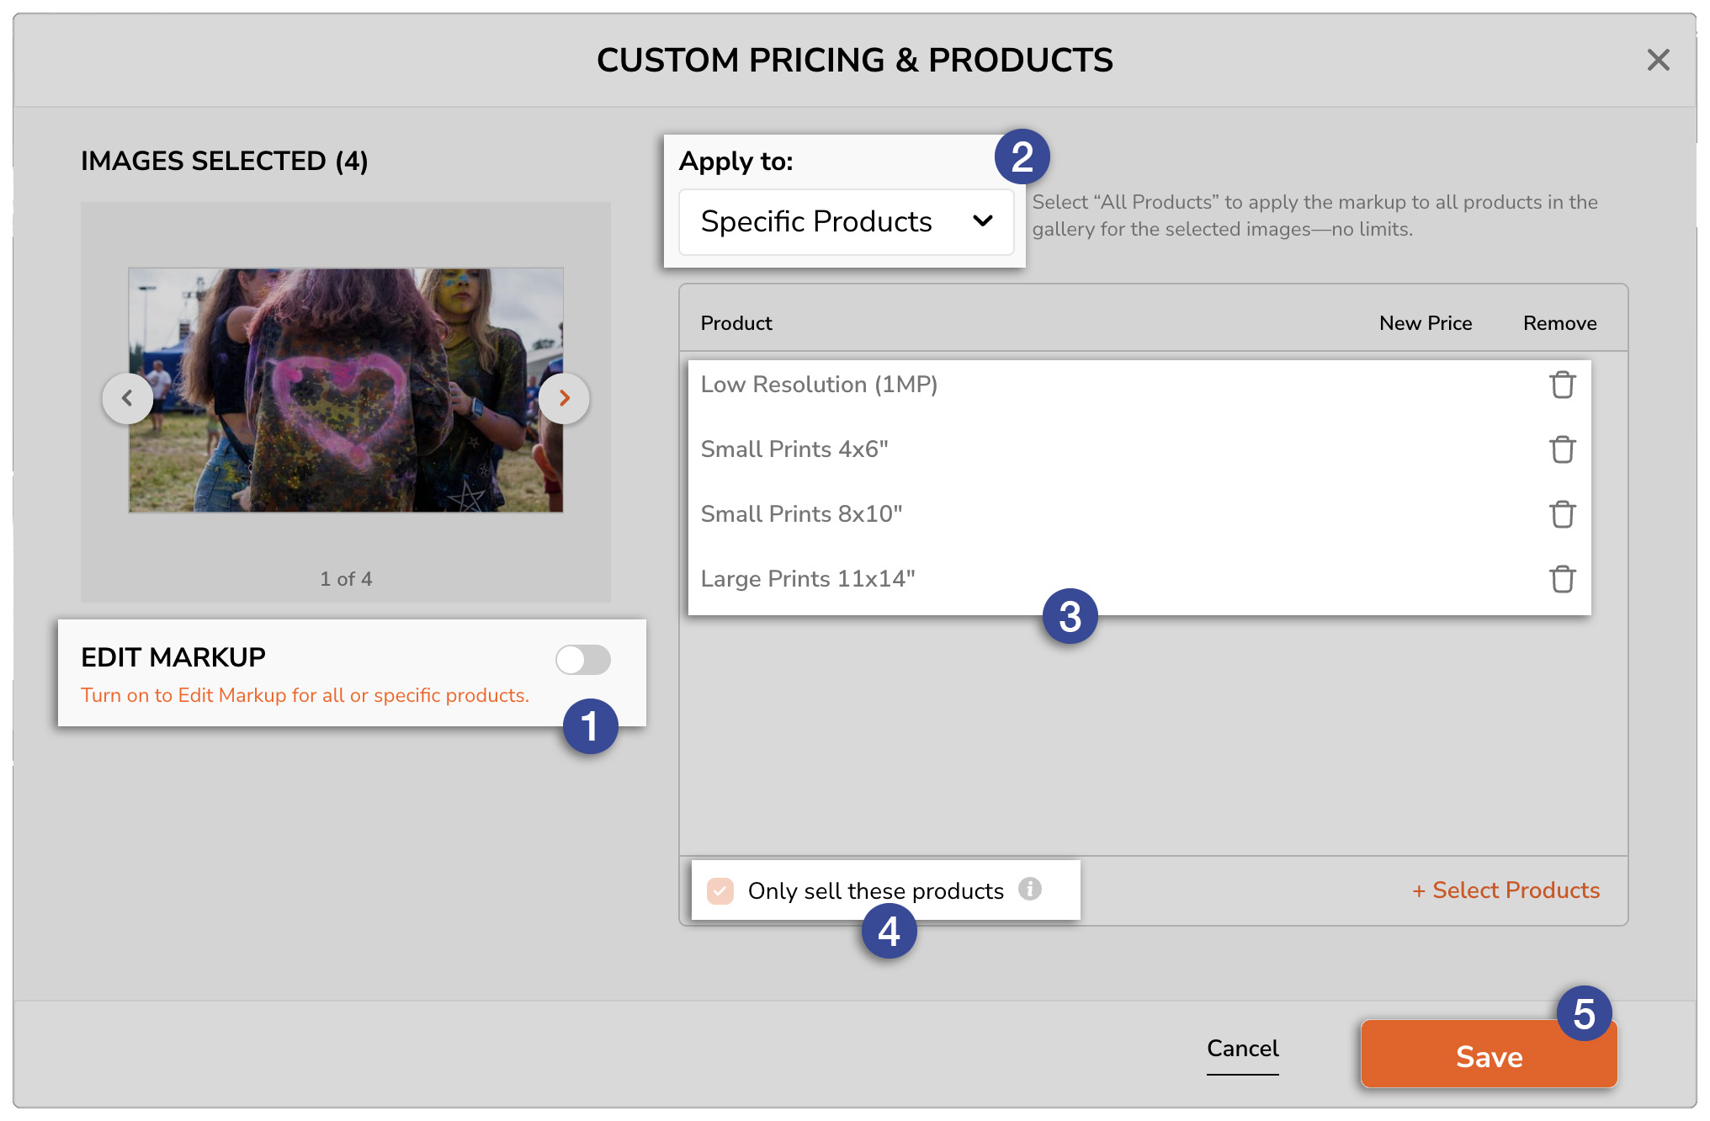Remove Small Prints 4x6" with trash icon
The width and height of the screenshot is (1710, 1121).
1562,449
